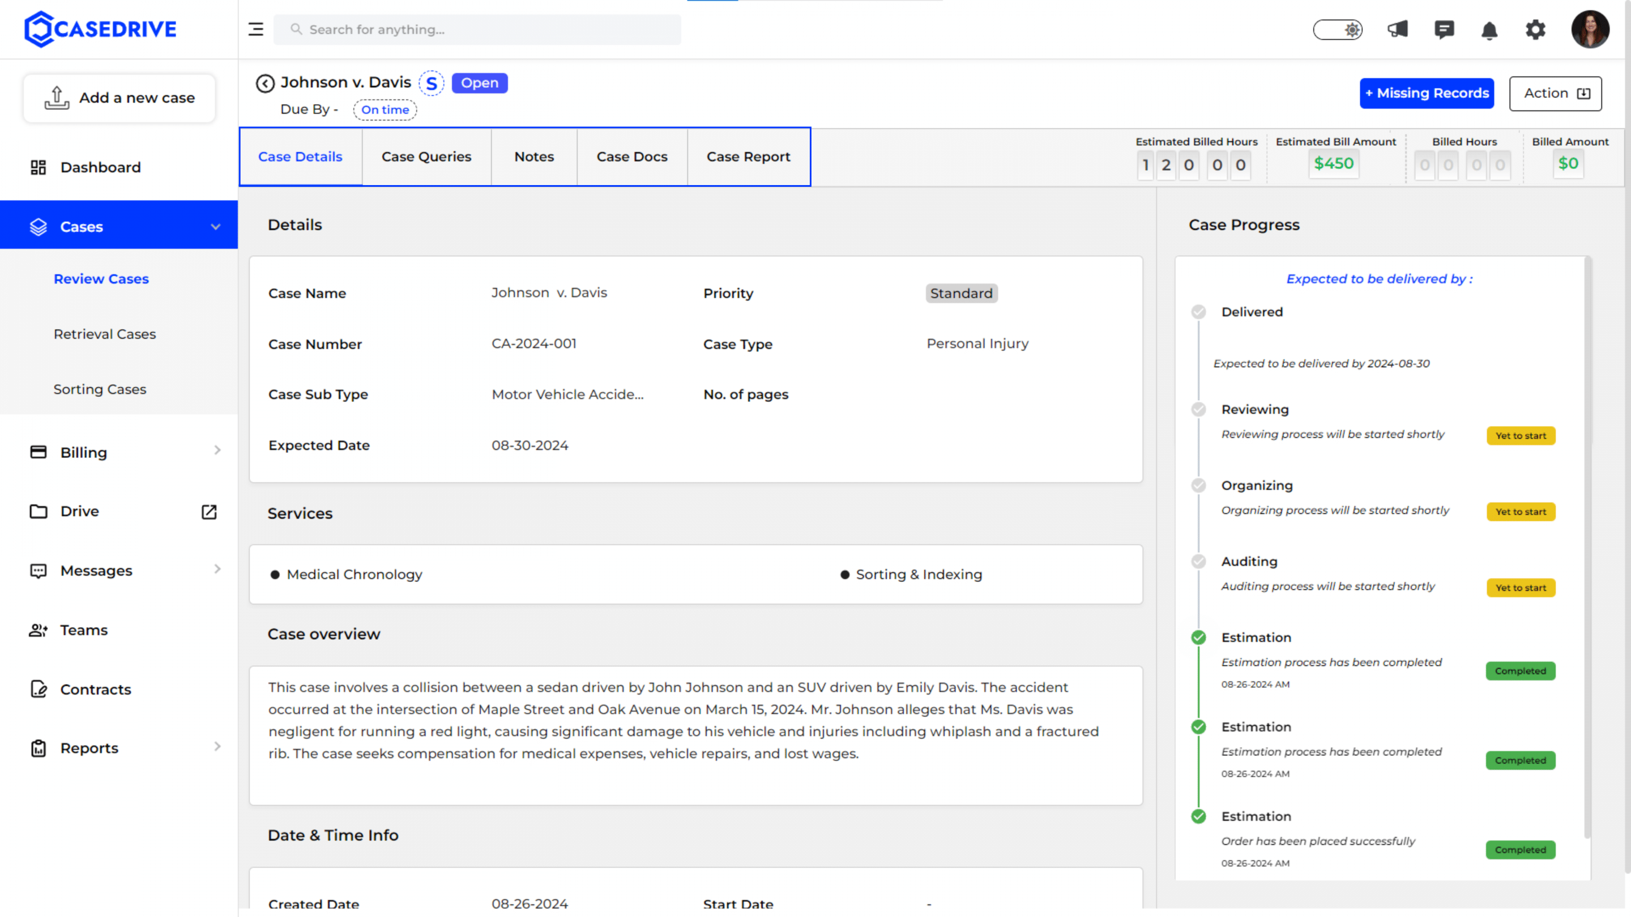Open Retrieval Cases link
This screenshot has height=917, width=1631.
[x=104, y=334]
